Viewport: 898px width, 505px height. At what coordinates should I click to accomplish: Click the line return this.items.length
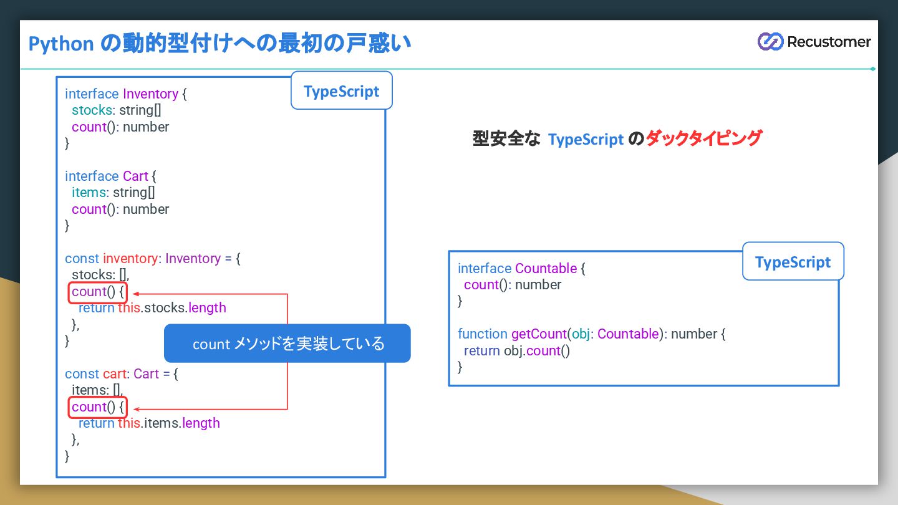tap(149, 423)
